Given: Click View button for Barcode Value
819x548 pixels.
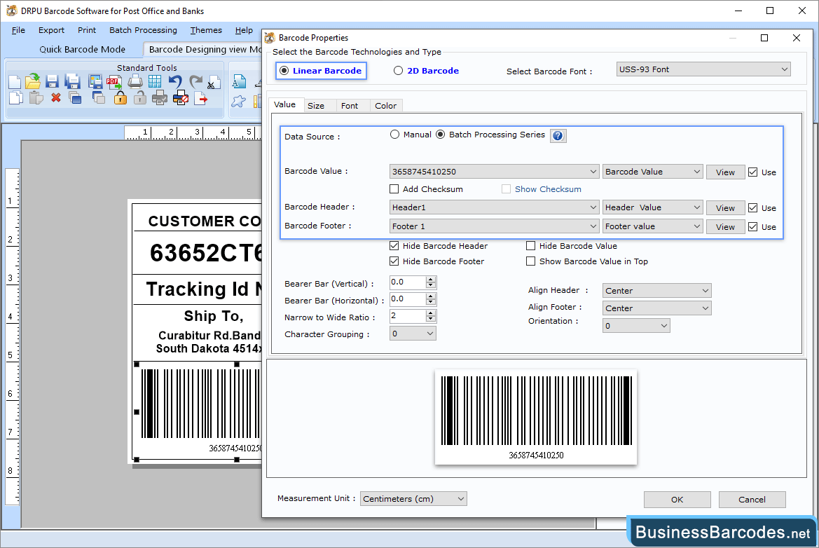Looking at the screenshot, I should [726, 172].
